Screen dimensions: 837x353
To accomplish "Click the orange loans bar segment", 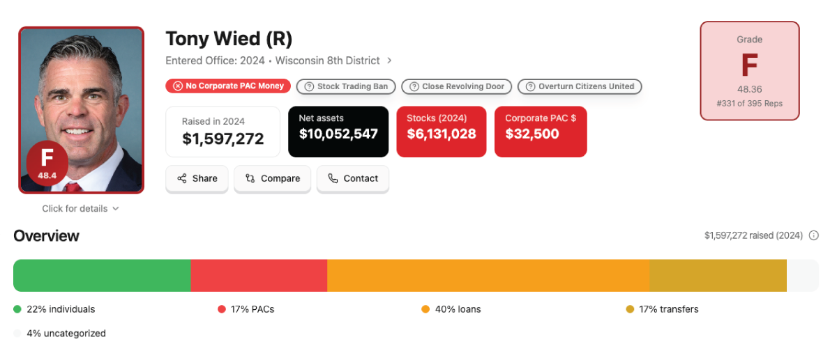I will pos(488,276).
